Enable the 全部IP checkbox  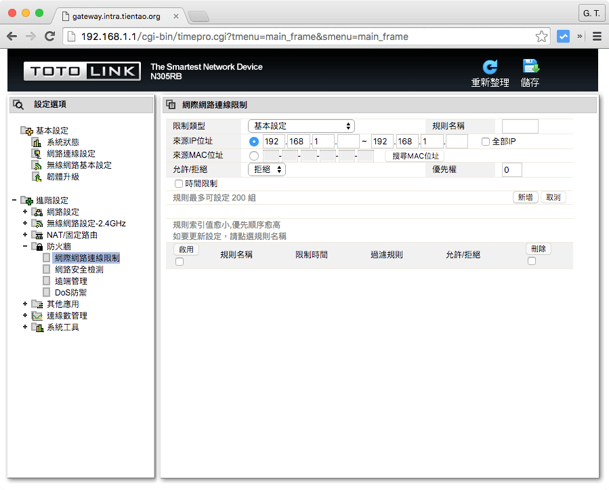point(485,142)
